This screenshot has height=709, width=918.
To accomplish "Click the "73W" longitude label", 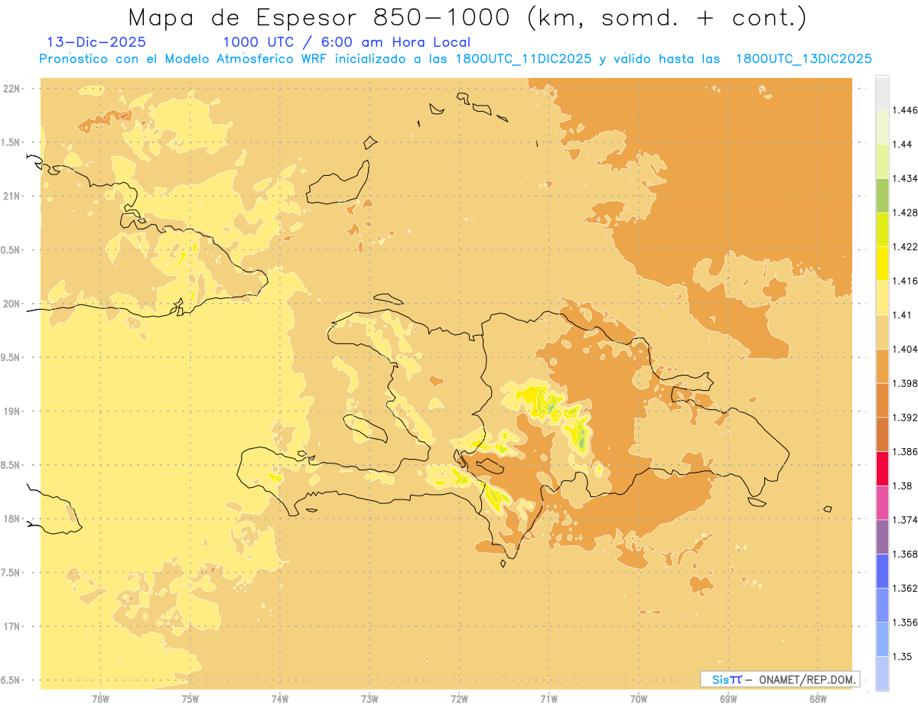I will tap(369, 698).
